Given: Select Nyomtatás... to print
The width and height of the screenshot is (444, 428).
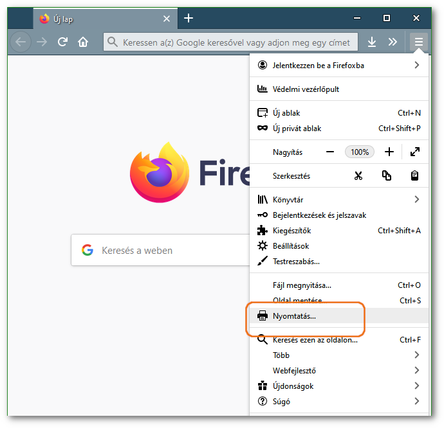Looking at the screenshot, I should click(339, 316).
